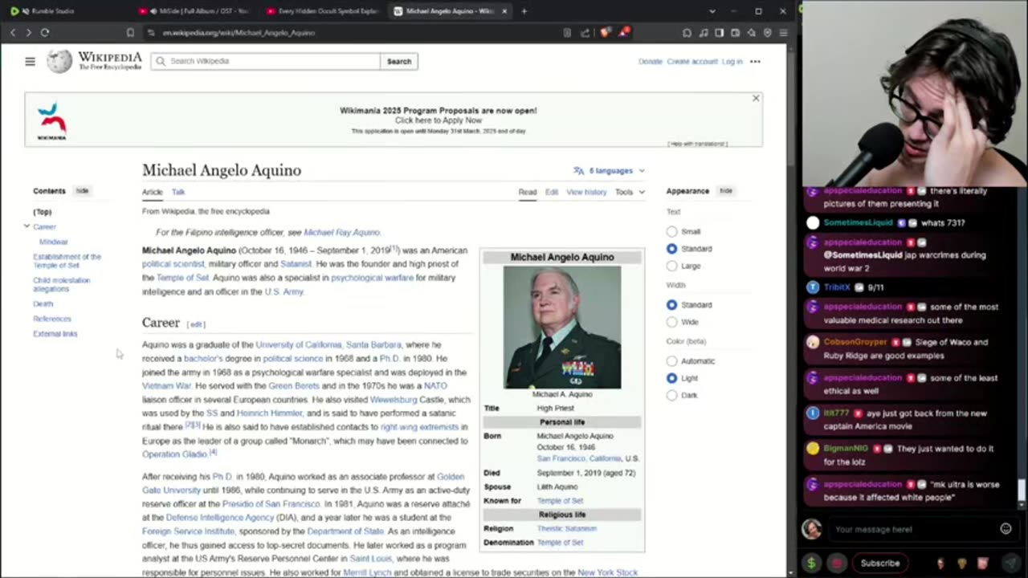Switch to the Every Hidden Occult Symbol tab
This screenshot has width=1028, height=578.
point(321,11)
